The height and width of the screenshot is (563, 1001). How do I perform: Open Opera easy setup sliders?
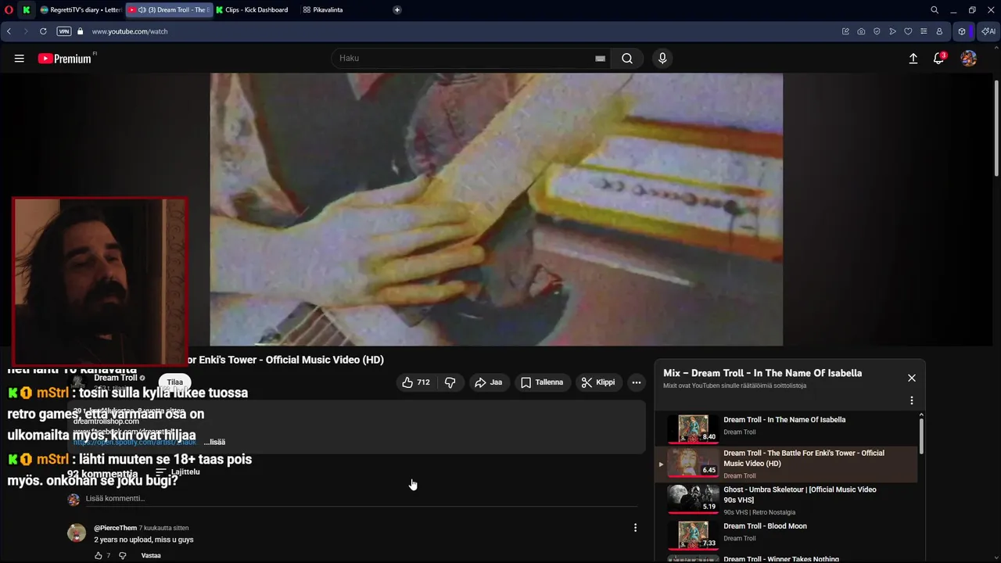(924, 31)
